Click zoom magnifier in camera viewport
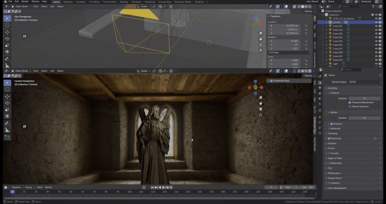 point(261,98)
